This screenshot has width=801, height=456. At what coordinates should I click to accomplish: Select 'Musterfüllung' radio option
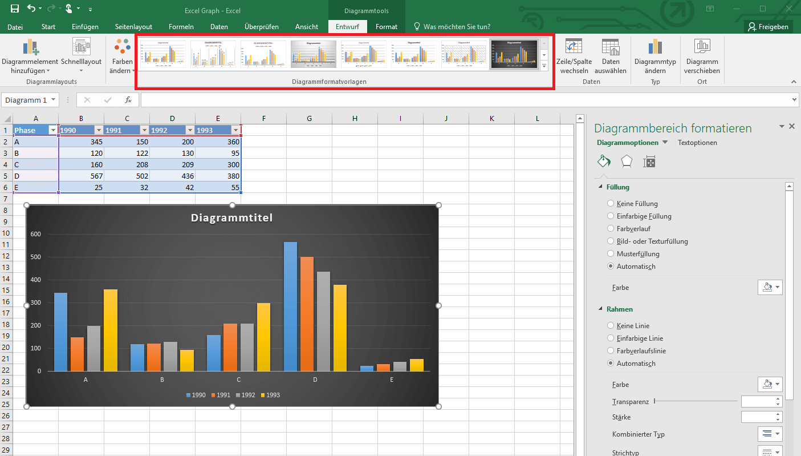click(611, 253)
